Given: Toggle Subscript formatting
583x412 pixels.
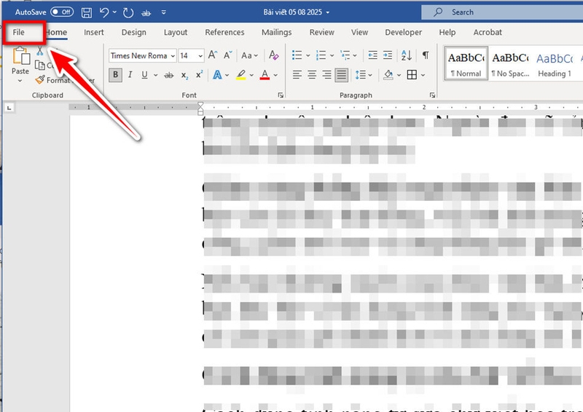Looking at the screenshot, I should (184, 76).
